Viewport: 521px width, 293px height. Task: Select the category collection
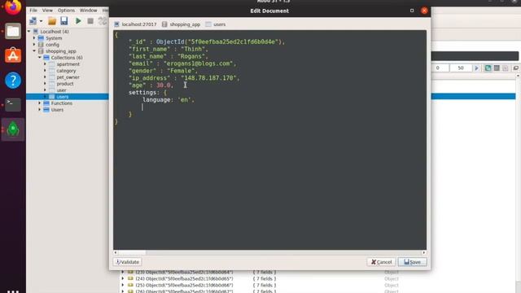tap(66, 71)
